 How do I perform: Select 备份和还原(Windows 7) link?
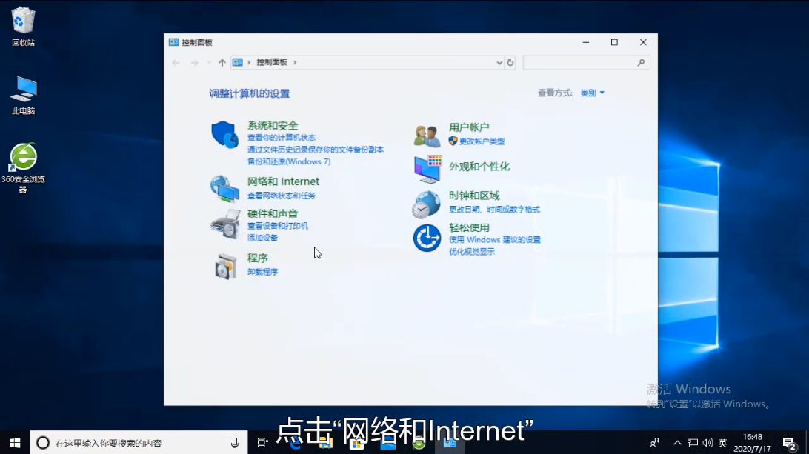289,161
